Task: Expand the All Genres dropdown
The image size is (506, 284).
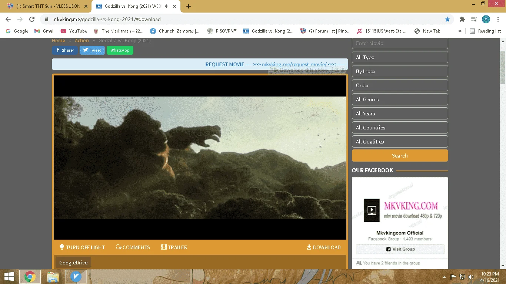Action: pos(400,99)
